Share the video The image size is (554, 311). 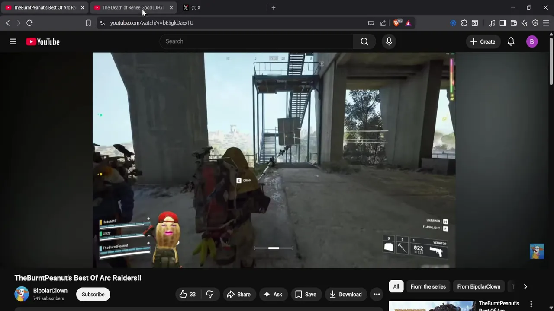[238, 295]
